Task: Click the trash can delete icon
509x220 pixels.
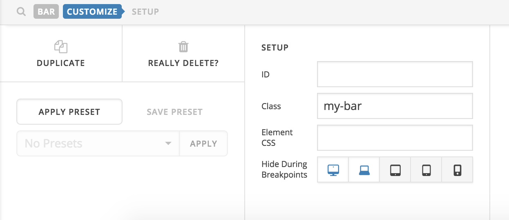Action: 183,47
